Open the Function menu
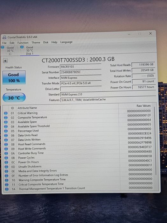 [x=23, y=43]
